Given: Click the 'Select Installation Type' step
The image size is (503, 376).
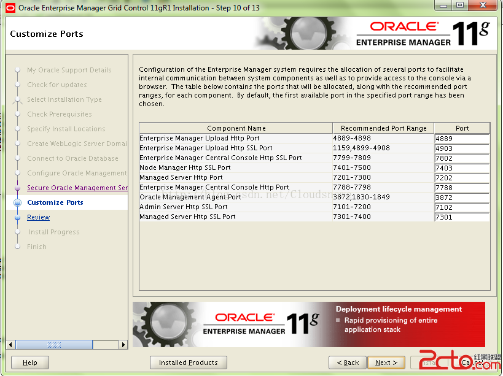Looking at the screenshot, I should coord(64,99).
